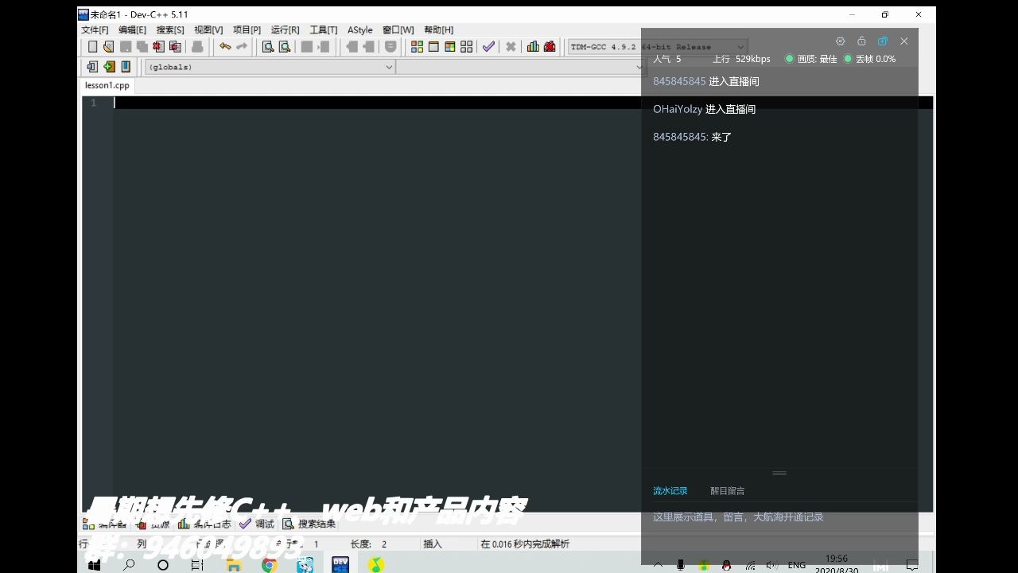Switch to the 流水记录 tab in overlay
This screenshot has height=573, width=1018.
click(670, 491)
